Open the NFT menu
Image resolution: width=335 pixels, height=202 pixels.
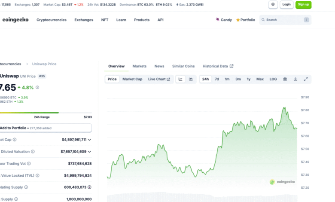tap(105, 20)
